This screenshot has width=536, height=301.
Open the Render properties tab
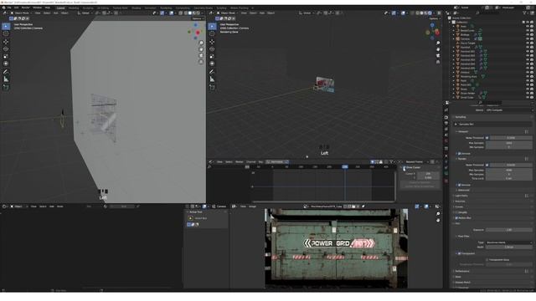[x=446, y=117]
